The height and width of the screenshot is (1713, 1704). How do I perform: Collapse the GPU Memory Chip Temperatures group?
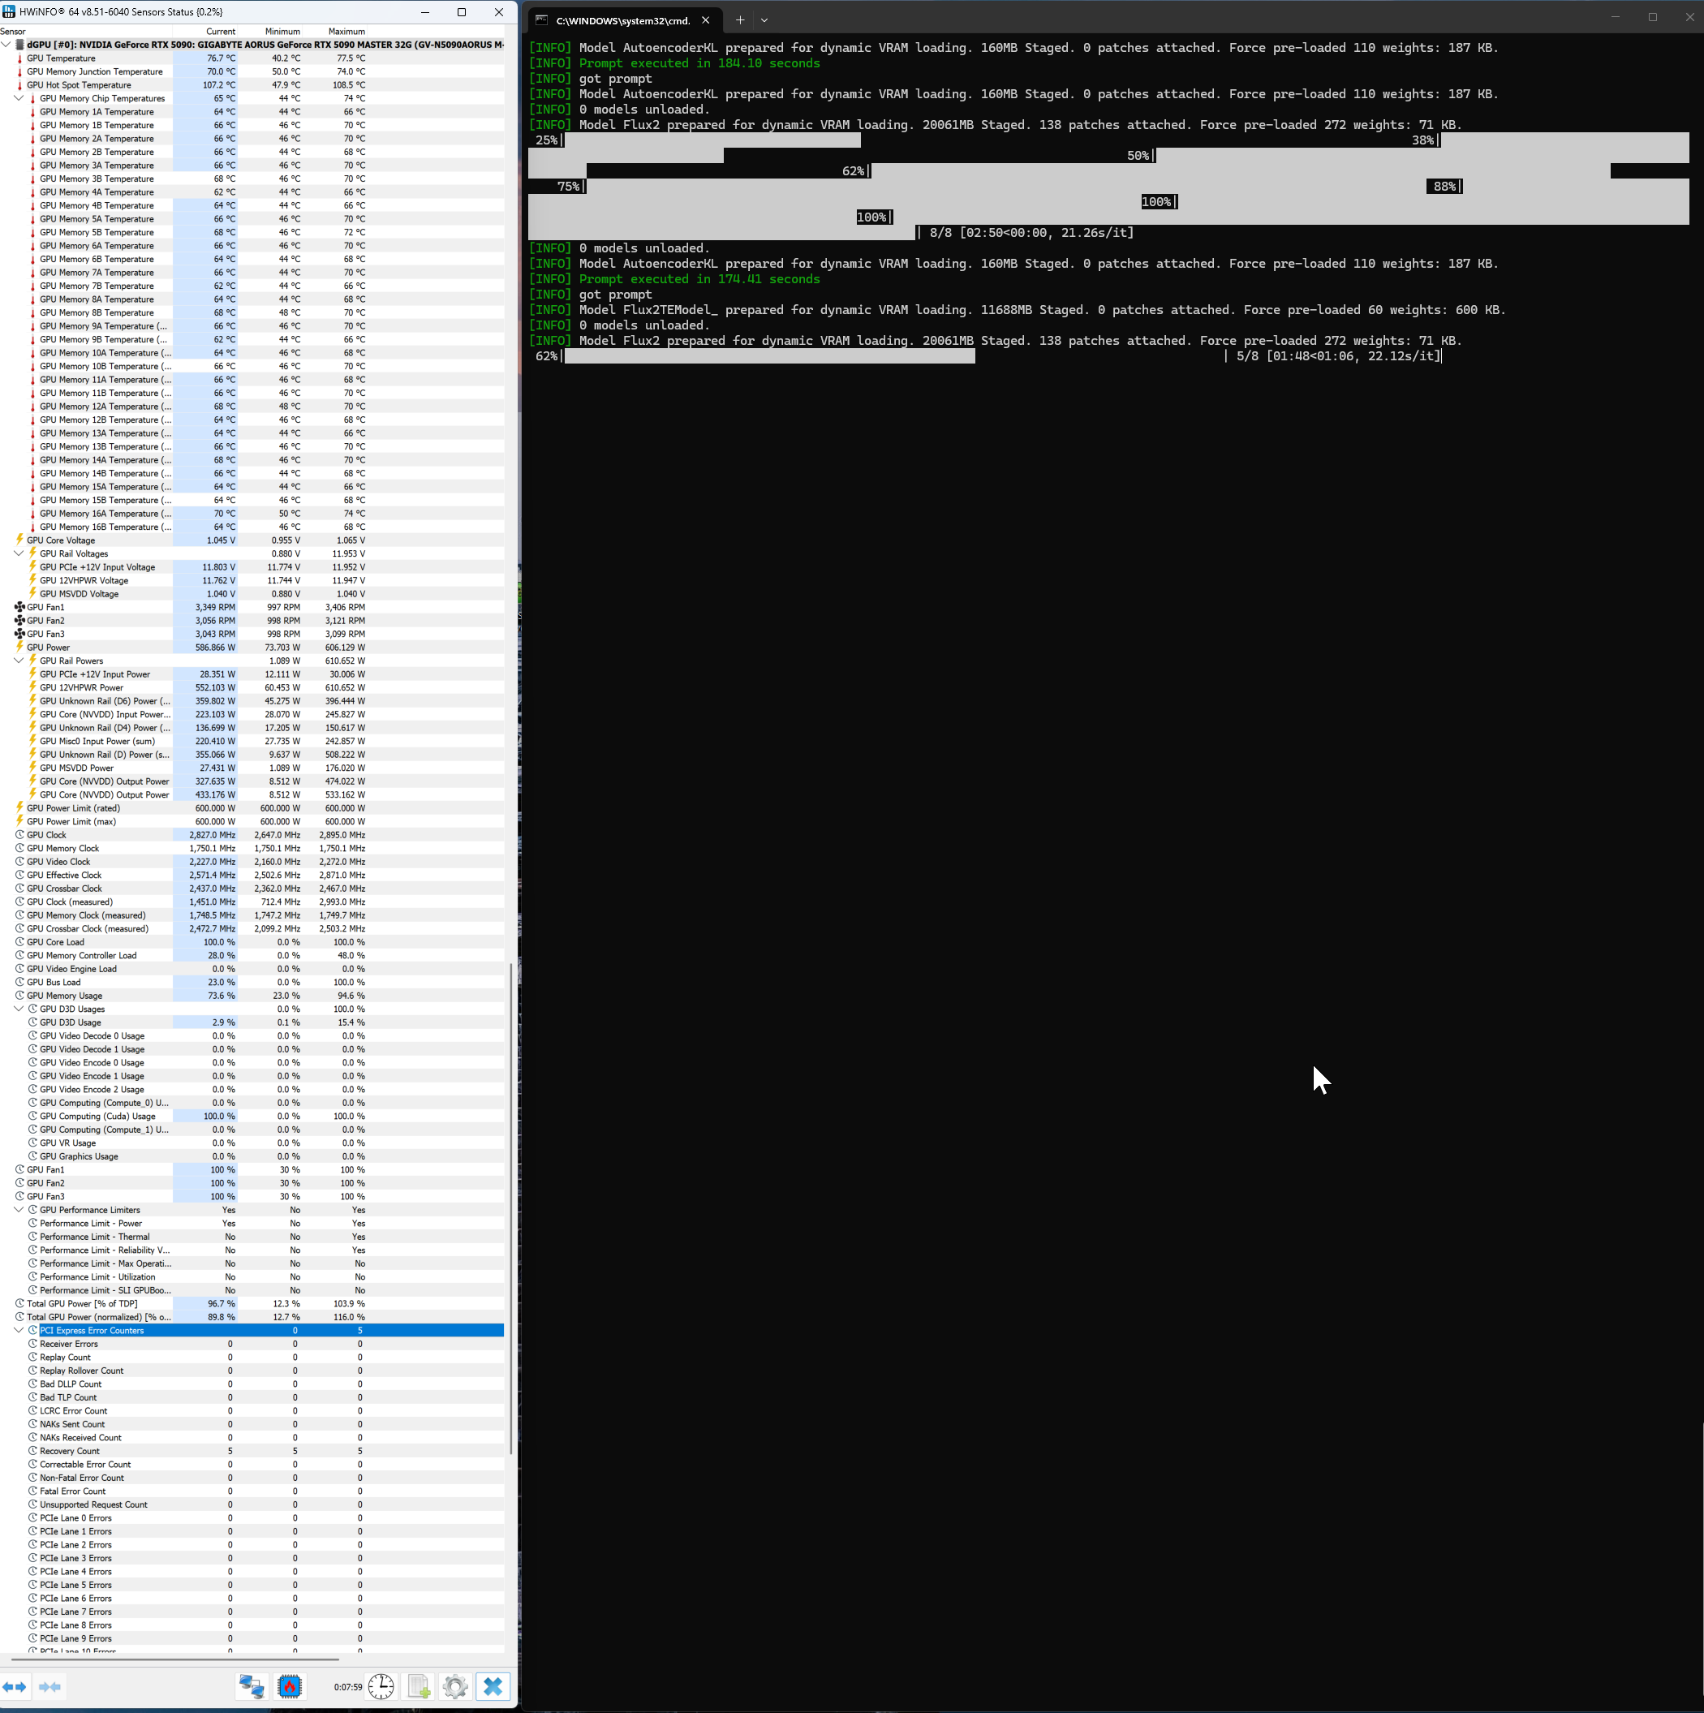19,98
